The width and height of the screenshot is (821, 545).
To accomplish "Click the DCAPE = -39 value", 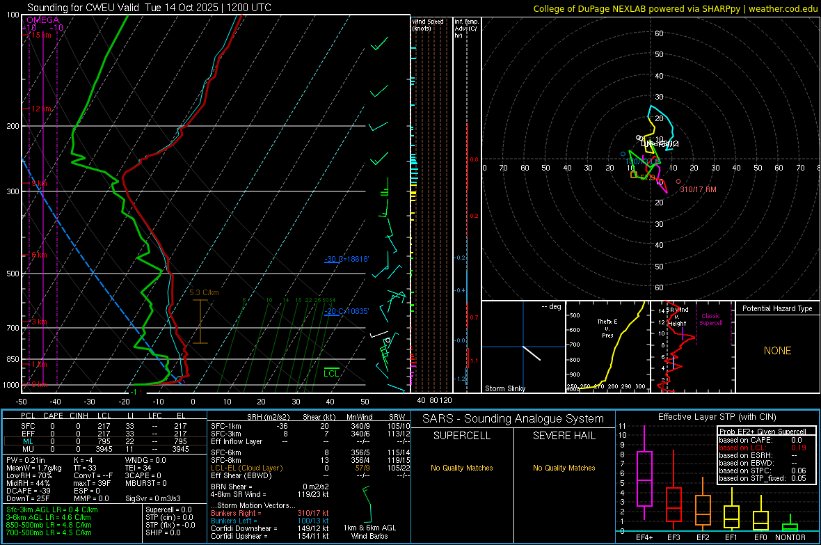I will click(x=29, y=491).
